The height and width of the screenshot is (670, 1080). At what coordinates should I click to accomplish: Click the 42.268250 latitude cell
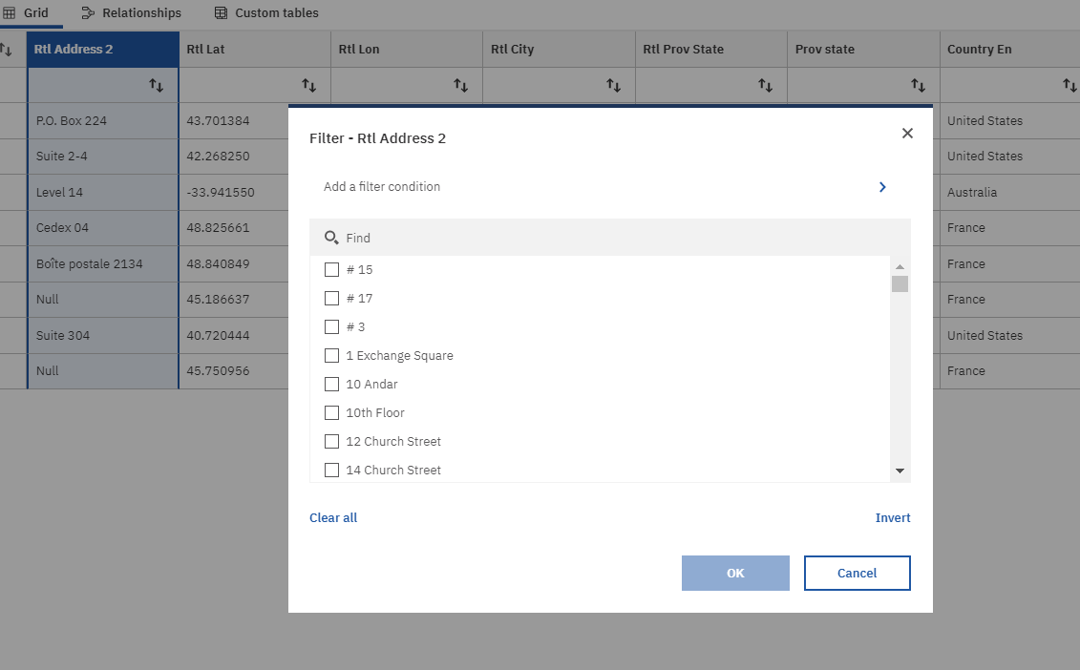(234, 157)
